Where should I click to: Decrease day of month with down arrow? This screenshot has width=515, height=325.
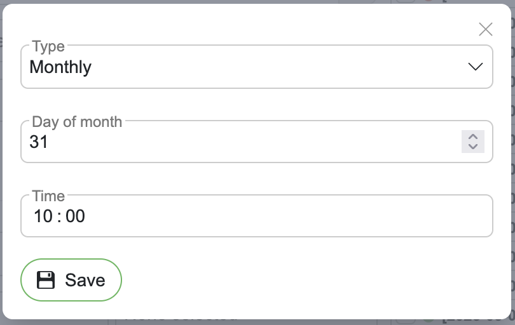coord(472,147)
